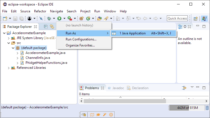Screen dimensions: 210x118
Task: Expand the ChannelInfo.java node
Action: point(17,58)
